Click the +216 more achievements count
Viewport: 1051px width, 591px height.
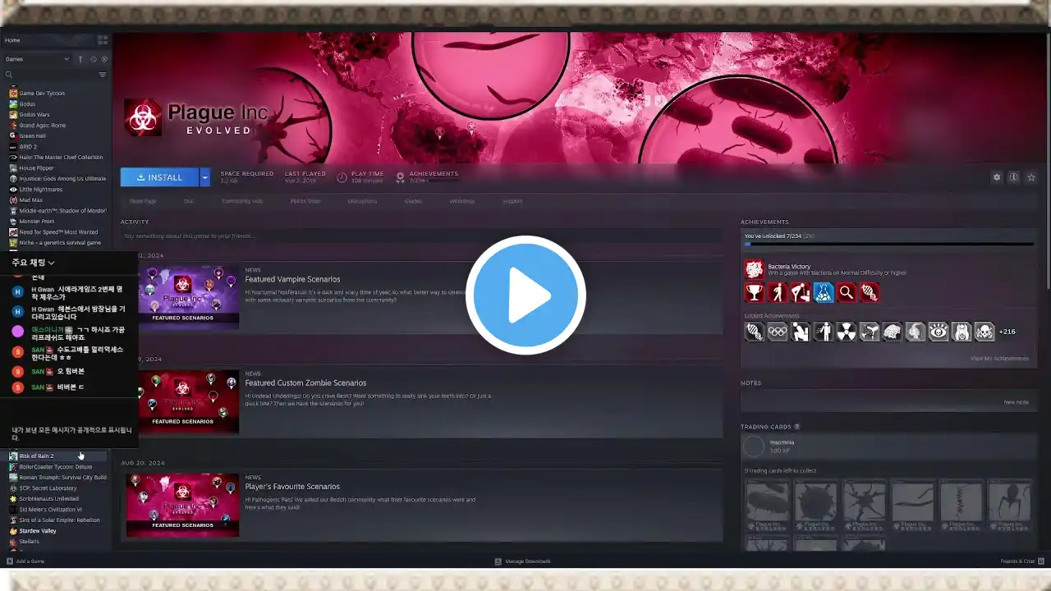click(x=1007, y=332)
